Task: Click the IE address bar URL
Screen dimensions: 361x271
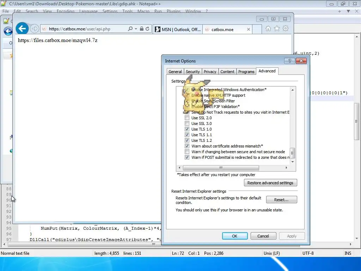Action: (x=79, y=29)
